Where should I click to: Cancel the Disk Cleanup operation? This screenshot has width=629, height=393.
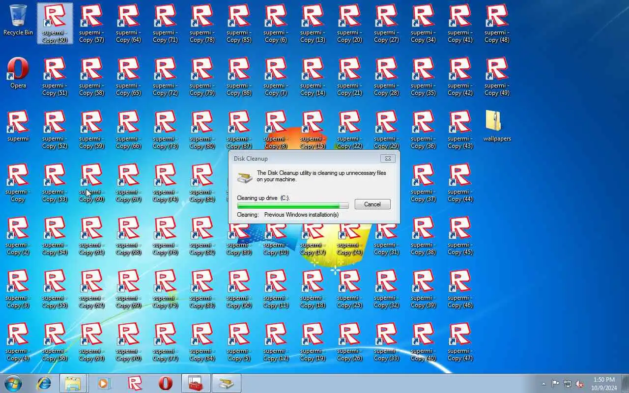pyautogui.click(x=372, y=204)
